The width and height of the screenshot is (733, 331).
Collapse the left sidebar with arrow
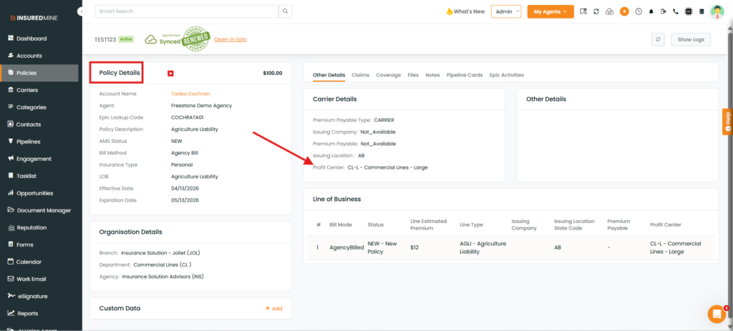[x=82, y=11]
